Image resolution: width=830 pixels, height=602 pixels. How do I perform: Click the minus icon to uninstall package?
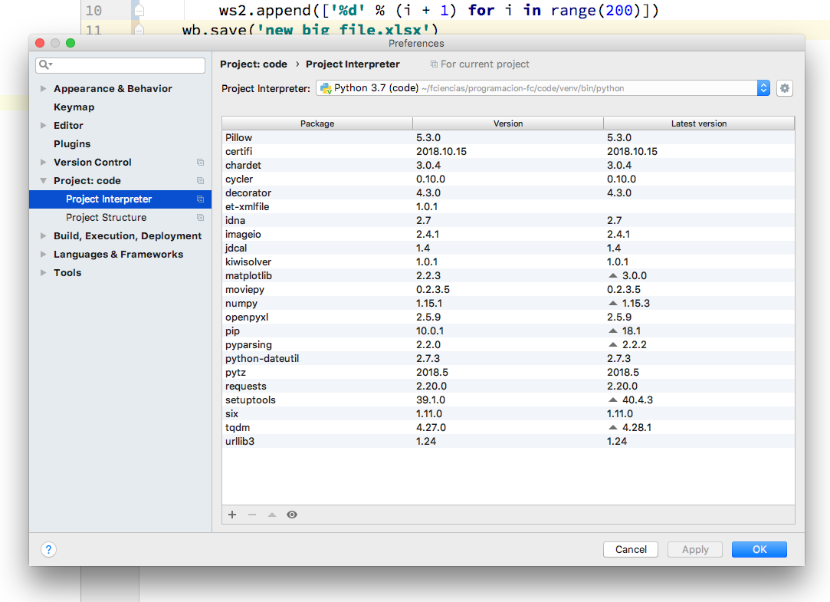[252, 515]
